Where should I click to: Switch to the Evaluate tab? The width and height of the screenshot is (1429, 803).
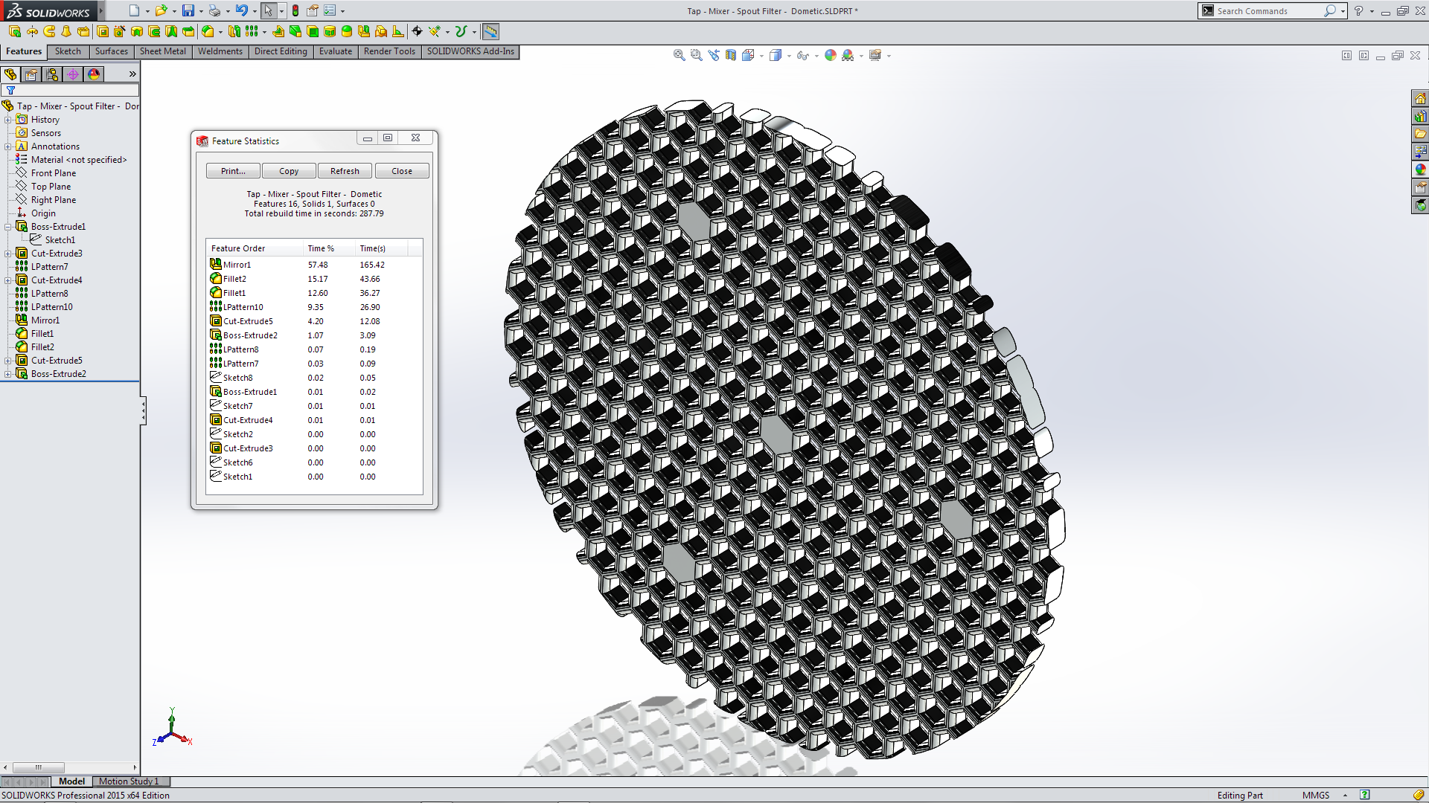click(335, 51)
